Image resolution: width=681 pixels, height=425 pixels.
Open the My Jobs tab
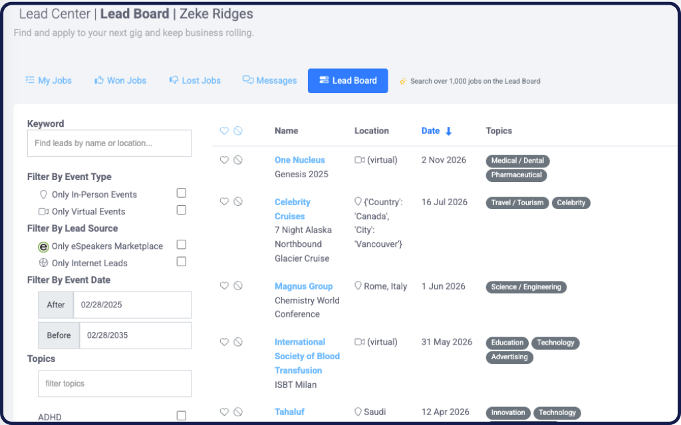(48, 80)
